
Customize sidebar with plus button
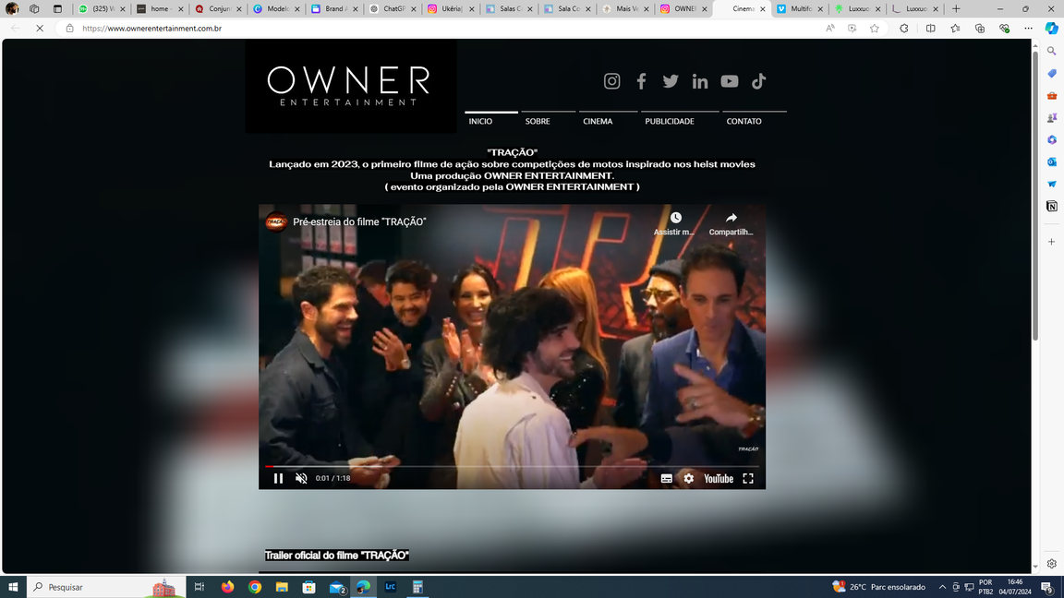click(1051, 242)
